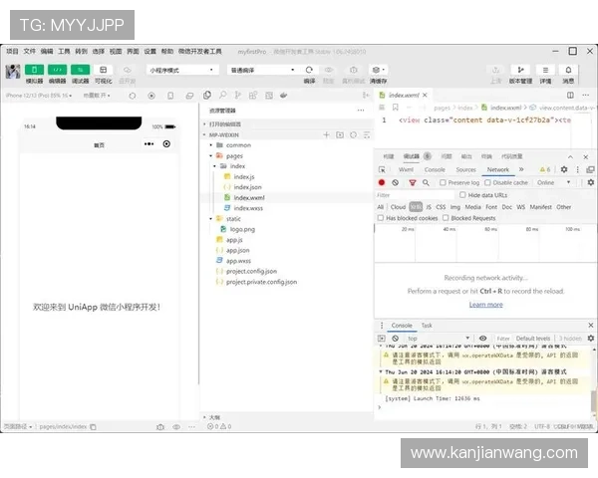This screenshot has width=598, height=478.
Task: Toggle the Disable cache checkbox
Action: pos(489,183)
